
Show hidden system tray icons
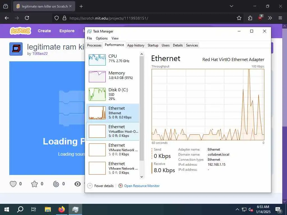[237, 209]
